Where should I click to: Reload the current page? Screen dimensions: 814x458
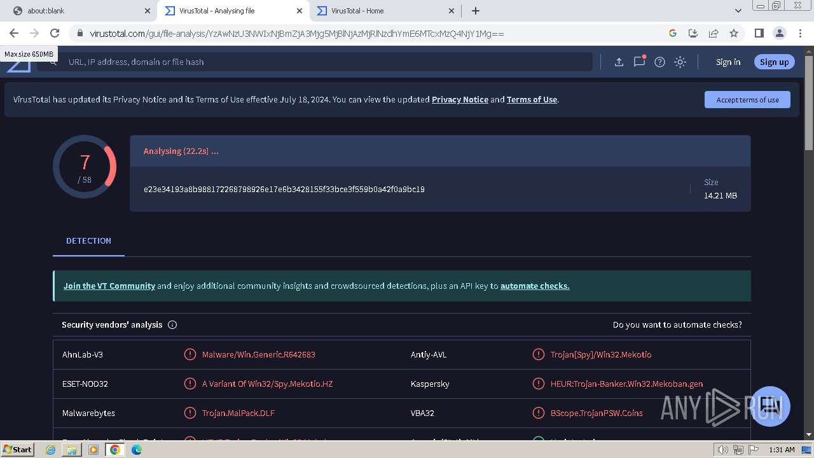[55, 33]
